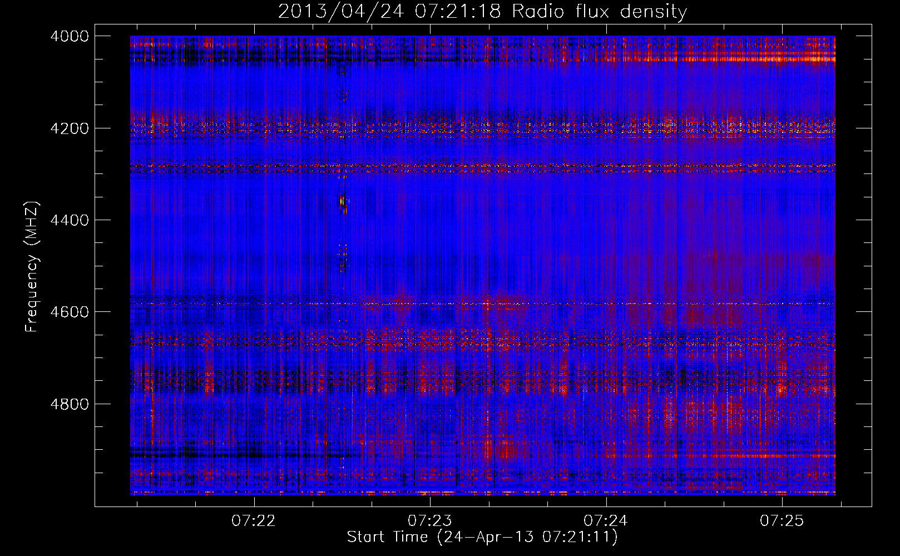
Task: Select the 'Frequency (MHZ)' y-axis label
Action: click(x=32, y=267)
